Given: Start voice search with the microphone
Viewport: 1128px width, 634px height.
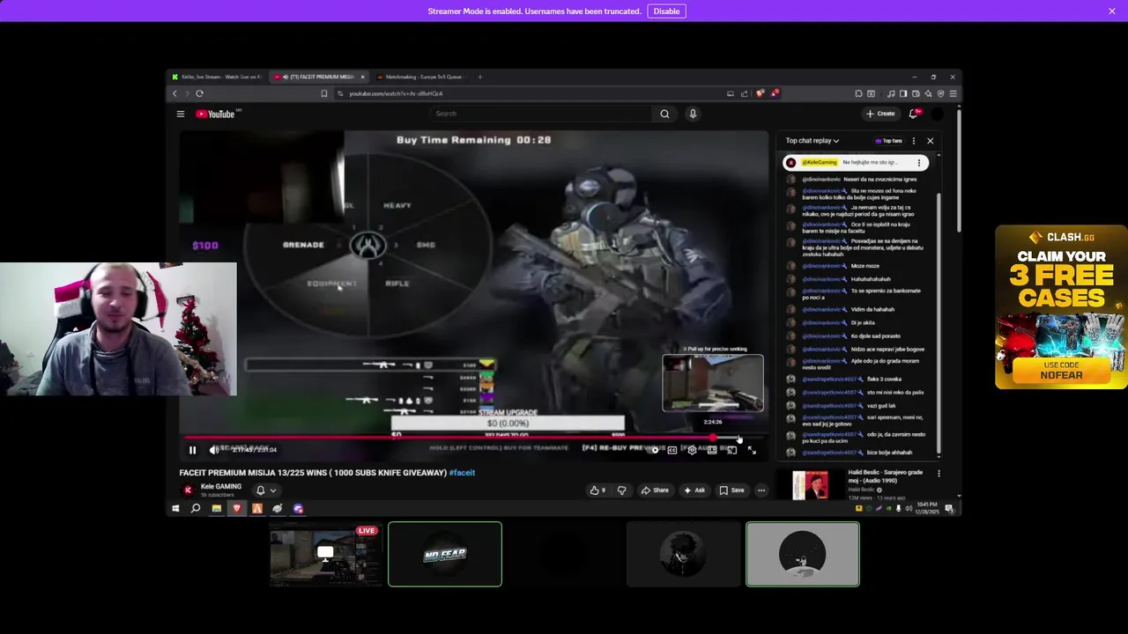Looking at the screenshot, I should (693, 114).
